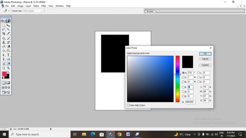The width and height of the screenshot is (246, 138).
Task: Select the Eraser tool
Action: [3, 46]
